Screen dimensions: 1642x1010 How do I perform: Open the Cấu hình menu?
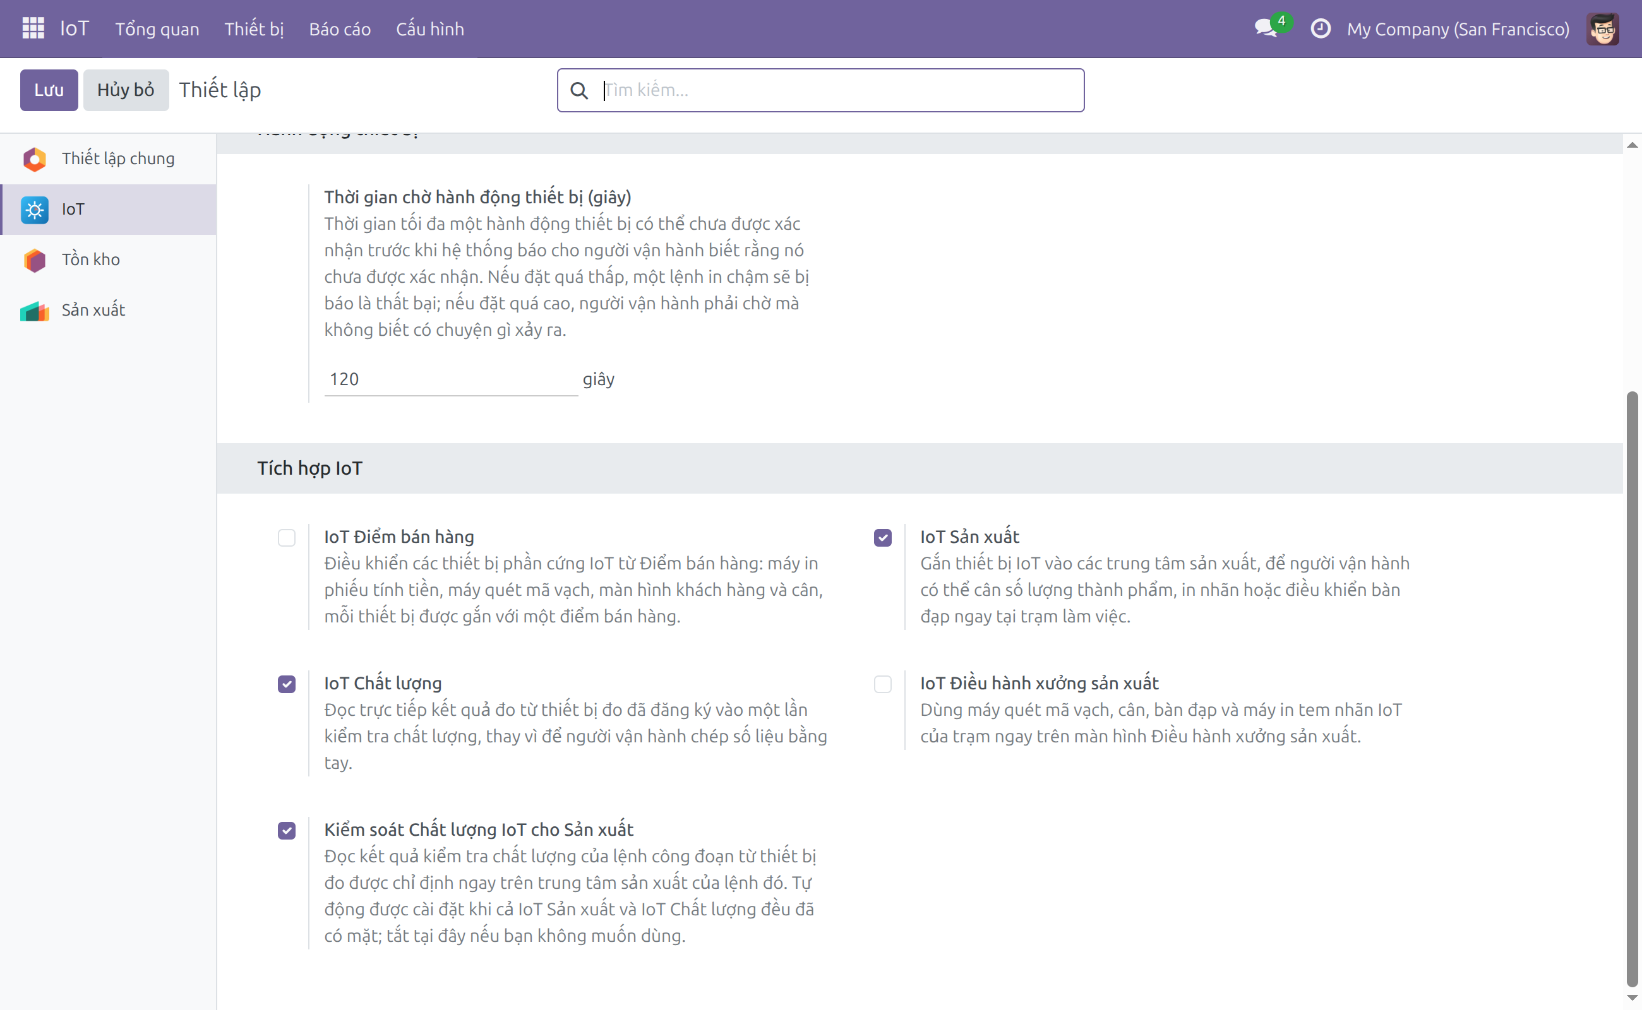click(x=429, y=29)
